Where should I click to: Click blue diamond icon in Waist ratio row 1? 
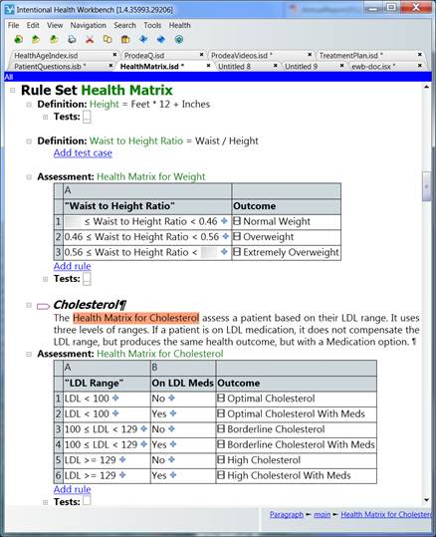pyautogui.click(x=224, y=221)
